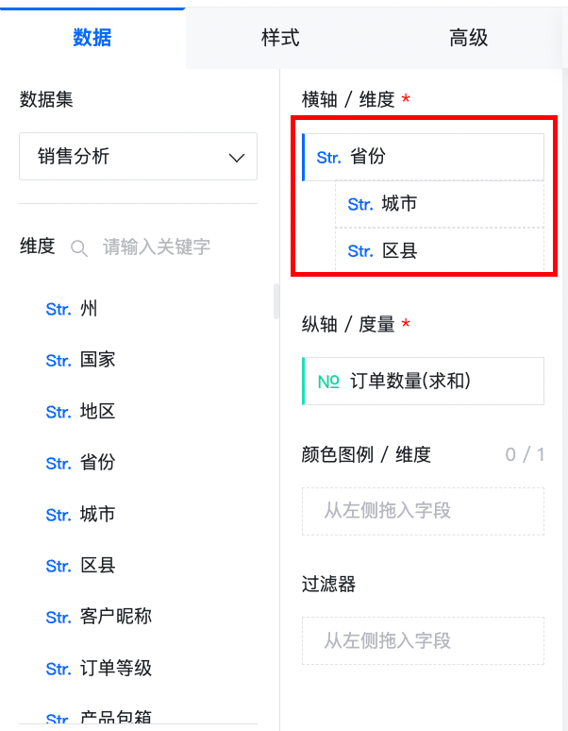Click the Str. type icon of 国家 field
Screen dimensions: 568x731
pyautogui.click(x=58, y=361)
